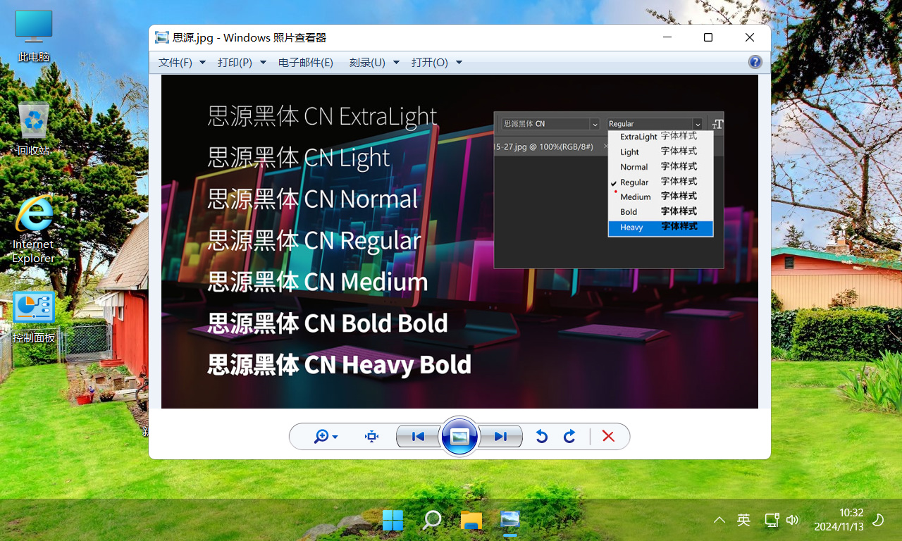Viewport: 902px width, 541px height.
Task: Expand the 打印(P) dropdown arrow
Action: tap(263, 63)
